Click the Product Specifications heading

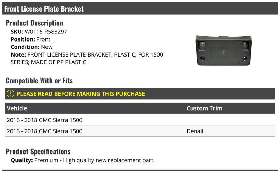click(x=38, y=151)
